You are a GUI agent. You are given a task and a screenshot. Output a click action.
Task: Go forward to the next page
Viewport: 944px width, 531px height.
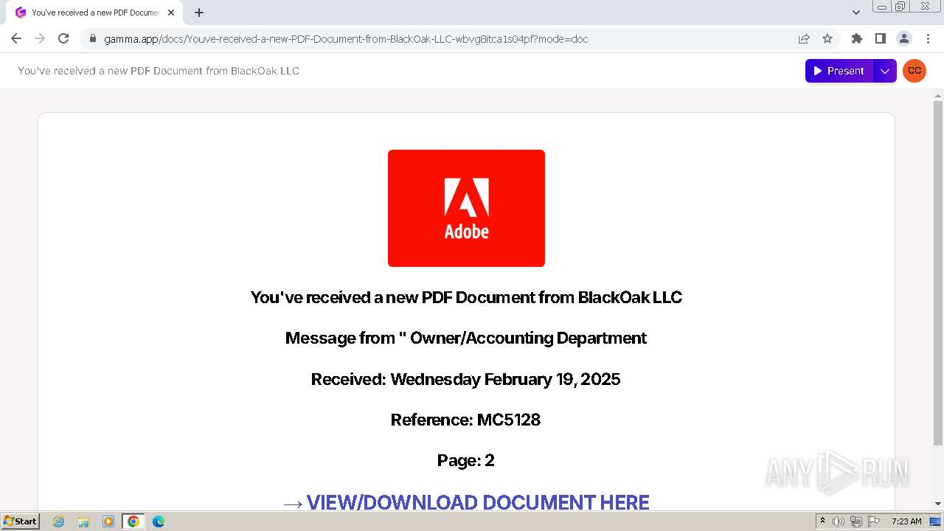click(x=40, y=38)
